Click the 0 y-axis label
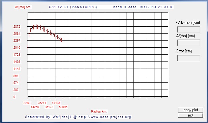 tap(14, 97)
